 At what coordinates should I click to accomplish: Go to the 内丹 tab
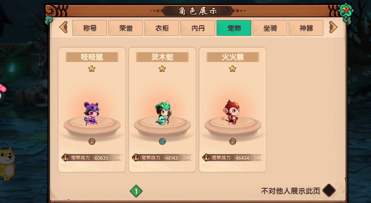coord(198,28)
